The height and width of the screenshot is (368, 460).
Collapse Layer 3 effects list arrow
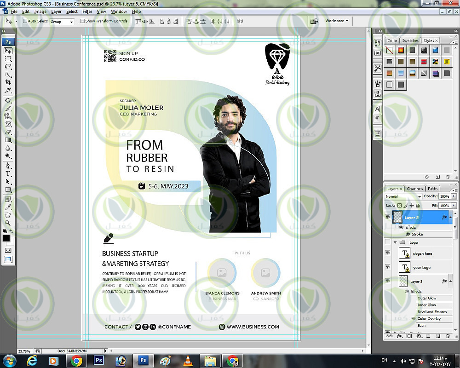[x=451, y=281]
